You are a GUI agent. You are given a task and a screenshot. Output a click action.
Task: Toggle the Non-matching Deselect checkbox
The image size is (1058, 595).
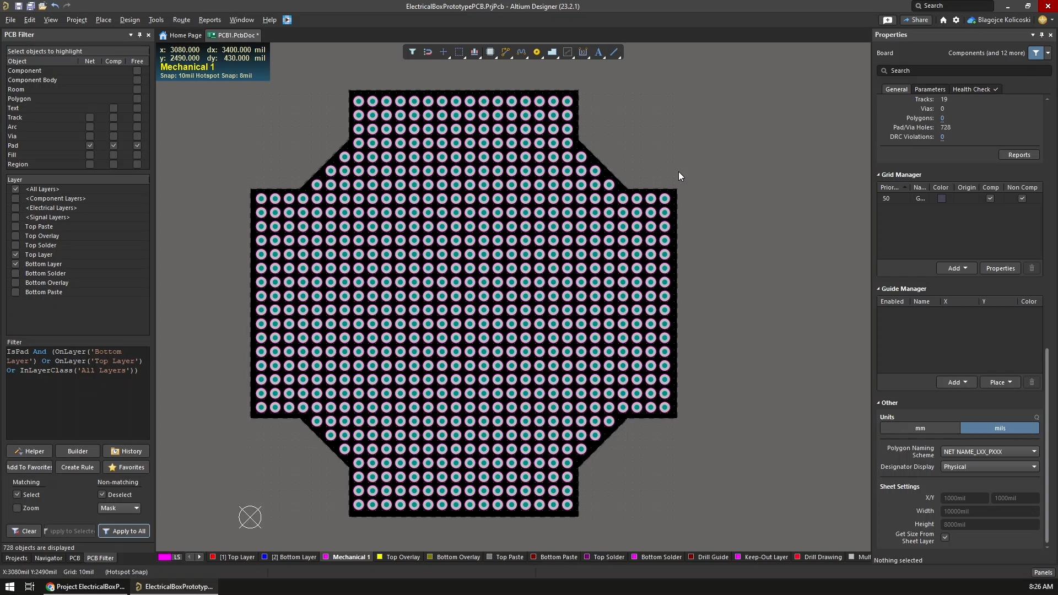pyautogui.click(x=102, y=495)
